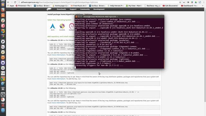This screenshot has width=206, height=116.
Task: Click the wget xUbuntu_14.04 Release.key command
Action: pyautogui.click(x=89, y=107)
